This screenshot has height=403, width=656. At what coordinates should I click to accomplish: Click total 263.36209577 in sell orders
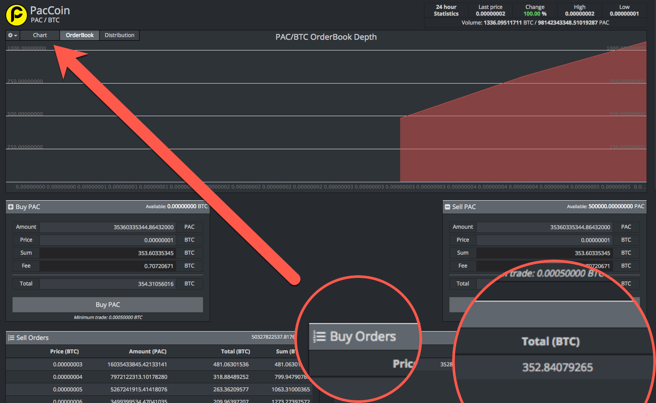point(231,390)
